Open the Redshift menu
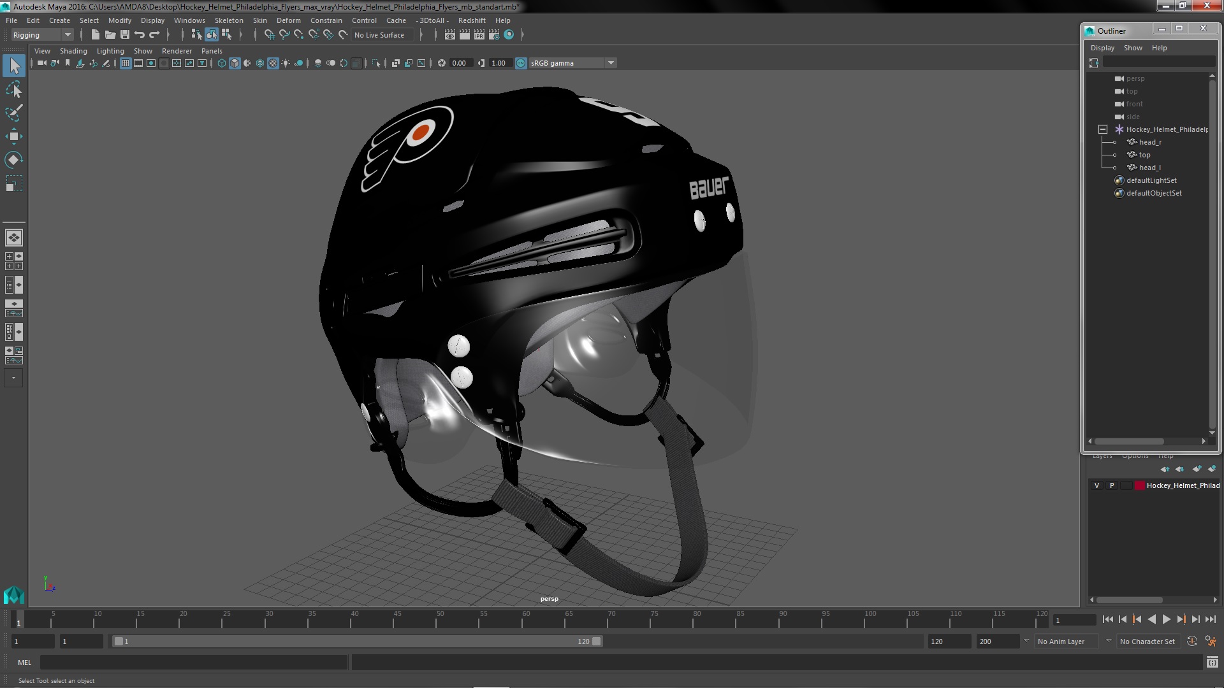This screenshot has height=688, width=1224. 472,20
